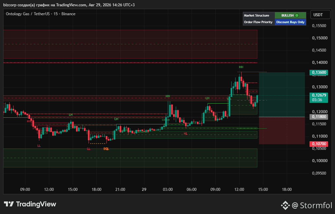Click the 0,11500 price axis value

click(319, 124)
